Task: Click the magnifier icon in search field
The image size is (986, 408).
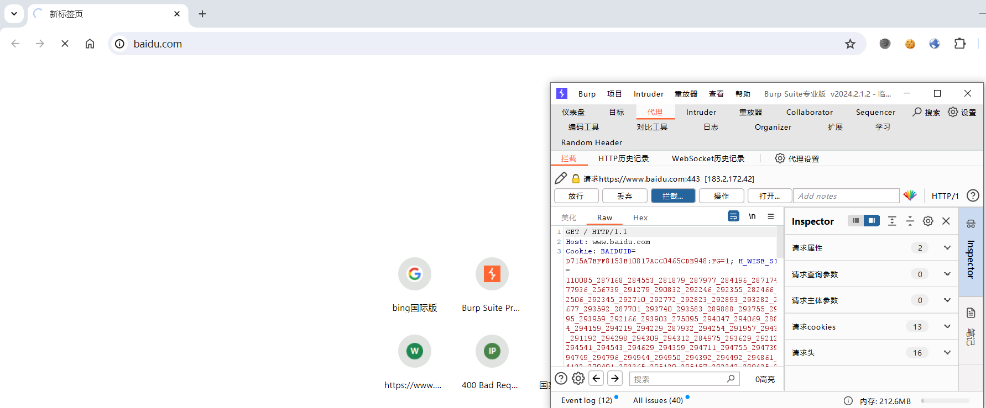Action: [731, 379]
